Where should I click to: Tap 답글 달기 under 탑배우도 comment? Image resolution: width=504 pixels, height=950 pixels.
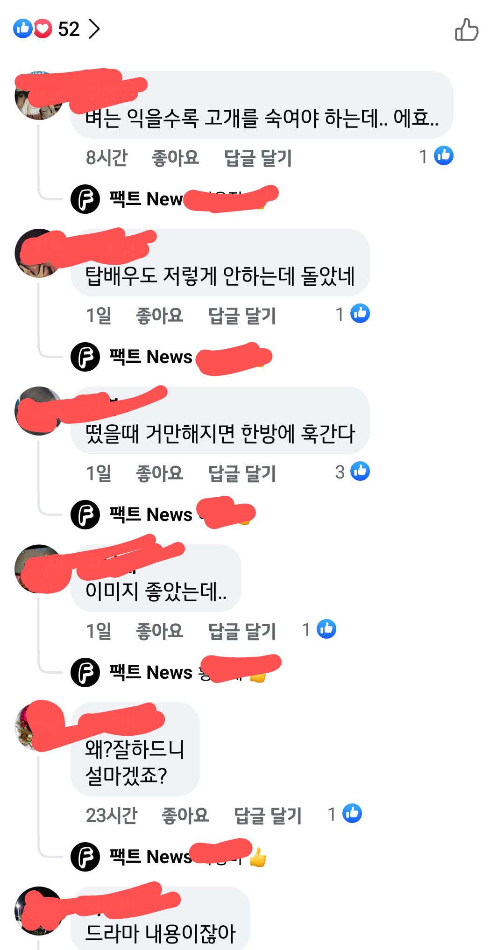(242, 316)
